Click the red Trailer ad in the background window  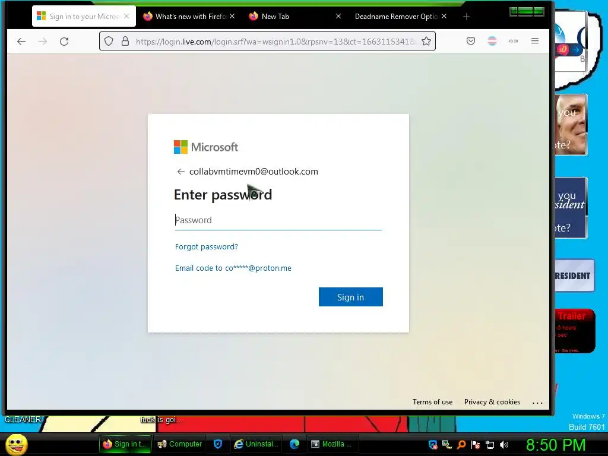pyautogui.click(x=575, y=331)
